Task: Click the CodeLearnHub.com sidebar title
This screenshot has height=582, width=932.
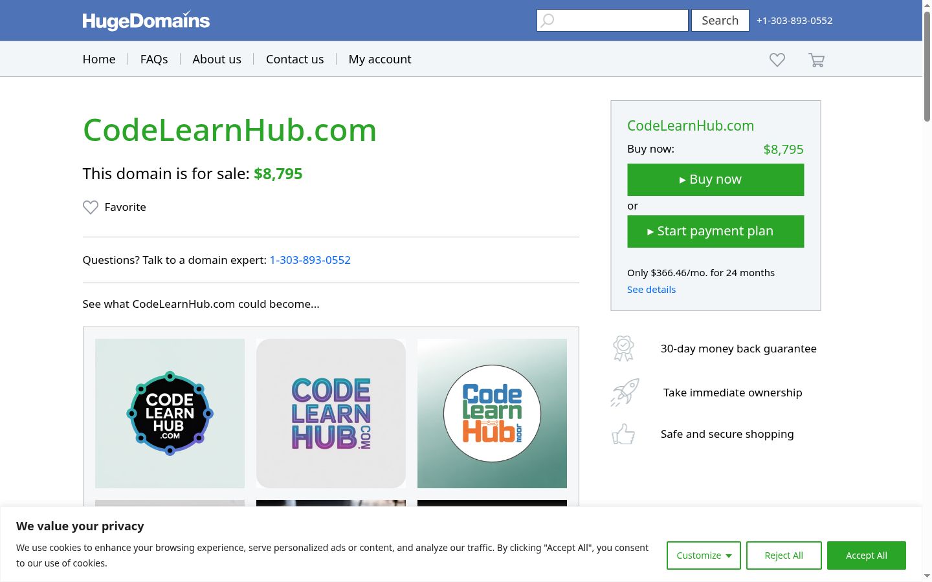Action: [x=691, y=126]
